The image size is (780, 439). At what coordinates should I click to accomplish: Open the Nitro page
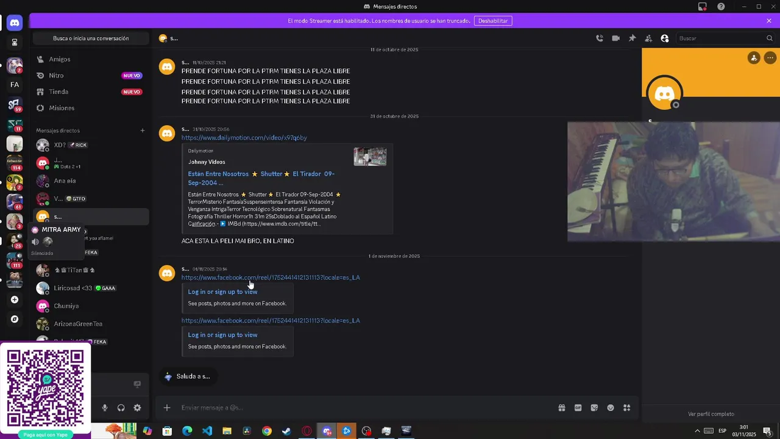coord(91,76)
